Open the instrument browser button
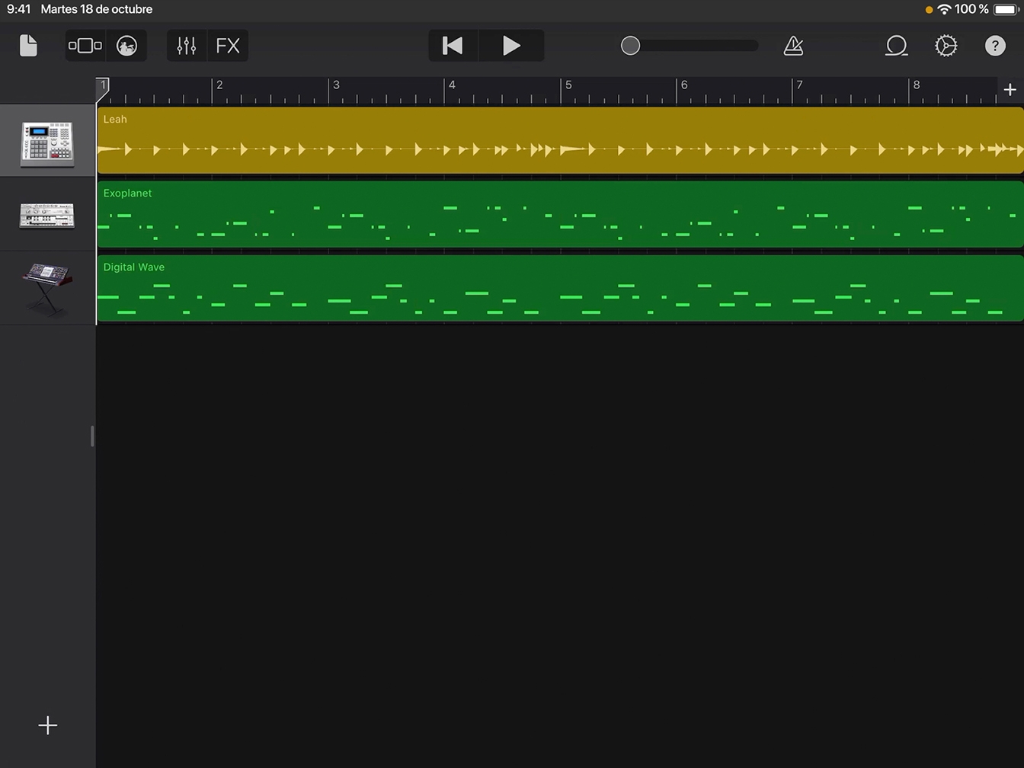Image resolution: width=1024 pixels, height=768 pixels. pos(126,46)
